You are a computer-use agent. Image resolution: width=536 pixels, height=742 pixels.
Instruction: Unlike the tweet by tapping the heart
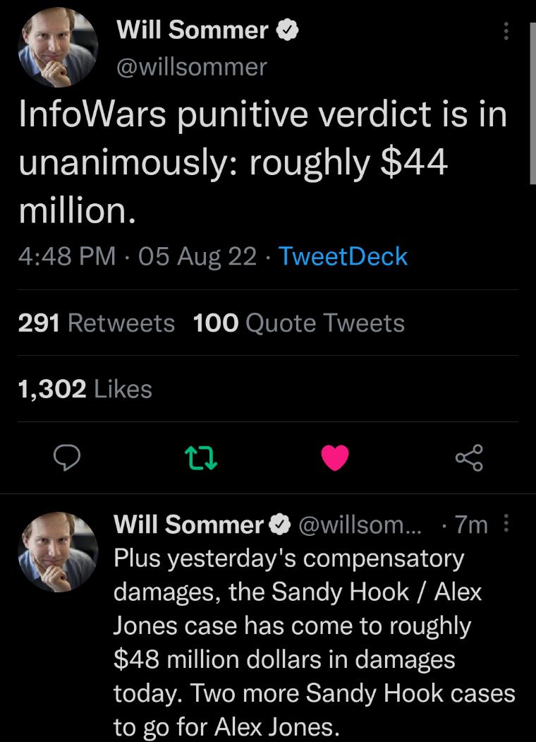pos(336,459)
